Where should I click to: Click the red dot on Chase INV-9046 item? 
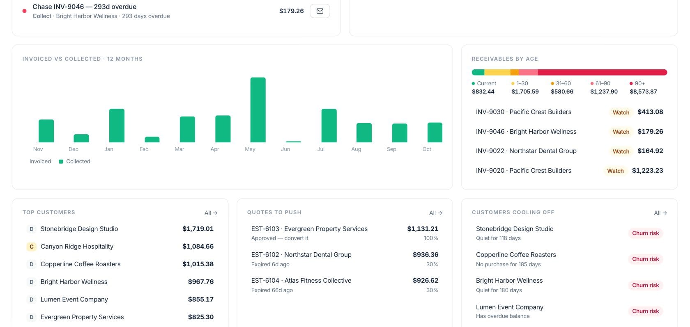[x=24, y=11]
